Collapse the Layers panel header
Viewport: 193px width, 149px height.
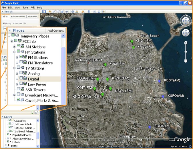pos(3,117)
